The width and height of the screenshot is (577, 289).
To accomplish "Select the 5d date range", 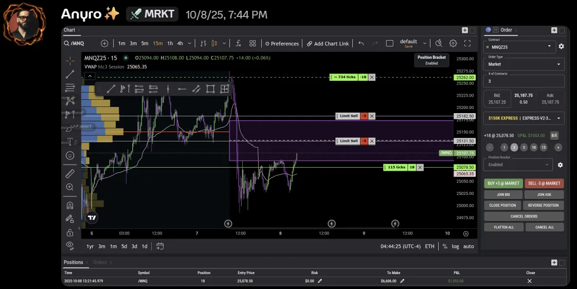I will point(124,246).
